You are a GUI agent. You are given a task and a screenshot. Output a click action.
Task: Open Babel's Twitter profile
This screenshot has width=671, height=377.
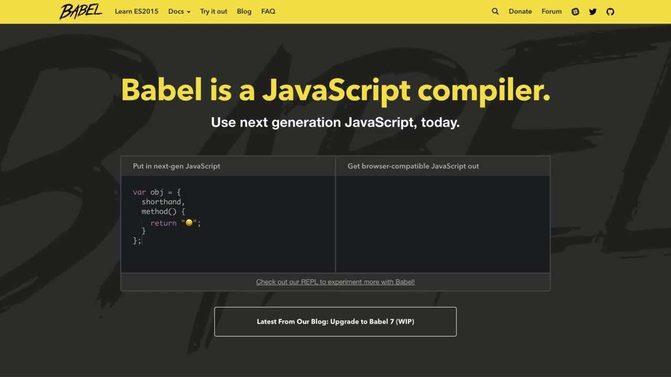592,11
